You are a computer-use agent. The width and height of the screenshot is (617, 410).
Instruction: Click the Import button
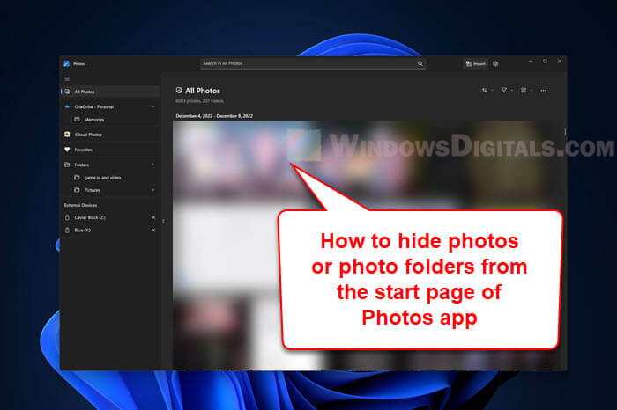(x=475, y=63)
